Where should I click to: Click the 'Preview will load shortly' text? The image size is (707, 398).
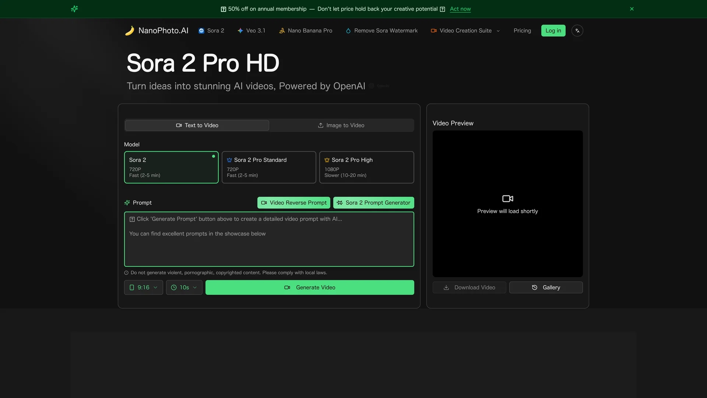507,211
